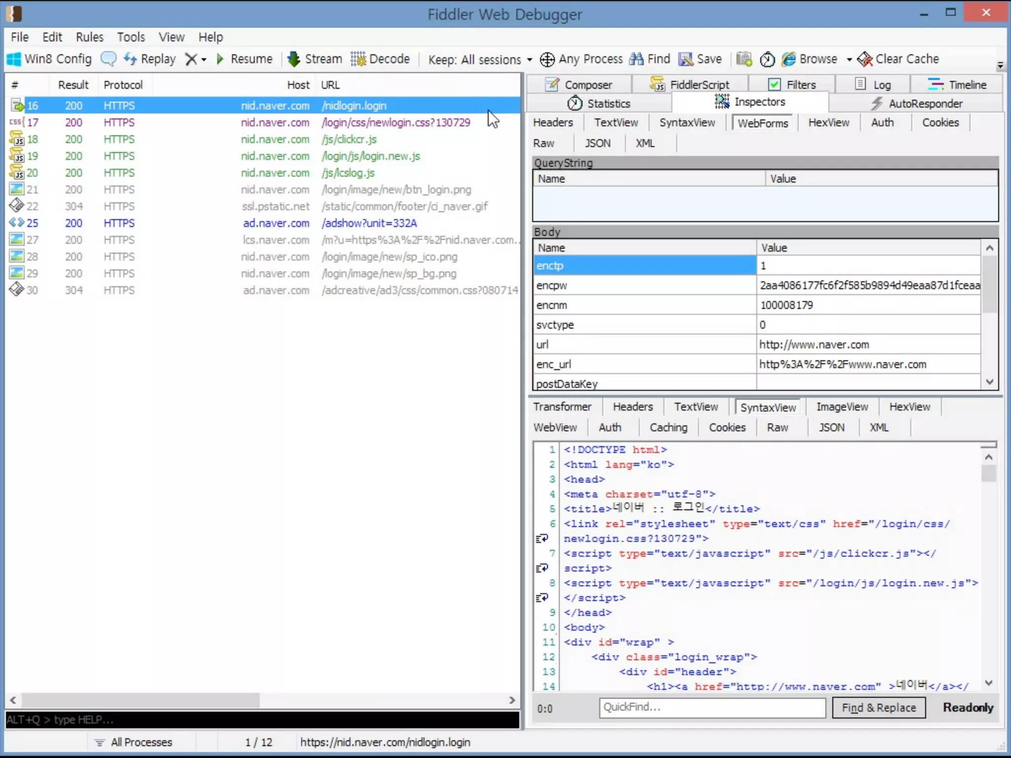The height and width of the screenshot is (758, 1011).
Task: Click the timer clock toolbar icon
Action: point(767,59)
